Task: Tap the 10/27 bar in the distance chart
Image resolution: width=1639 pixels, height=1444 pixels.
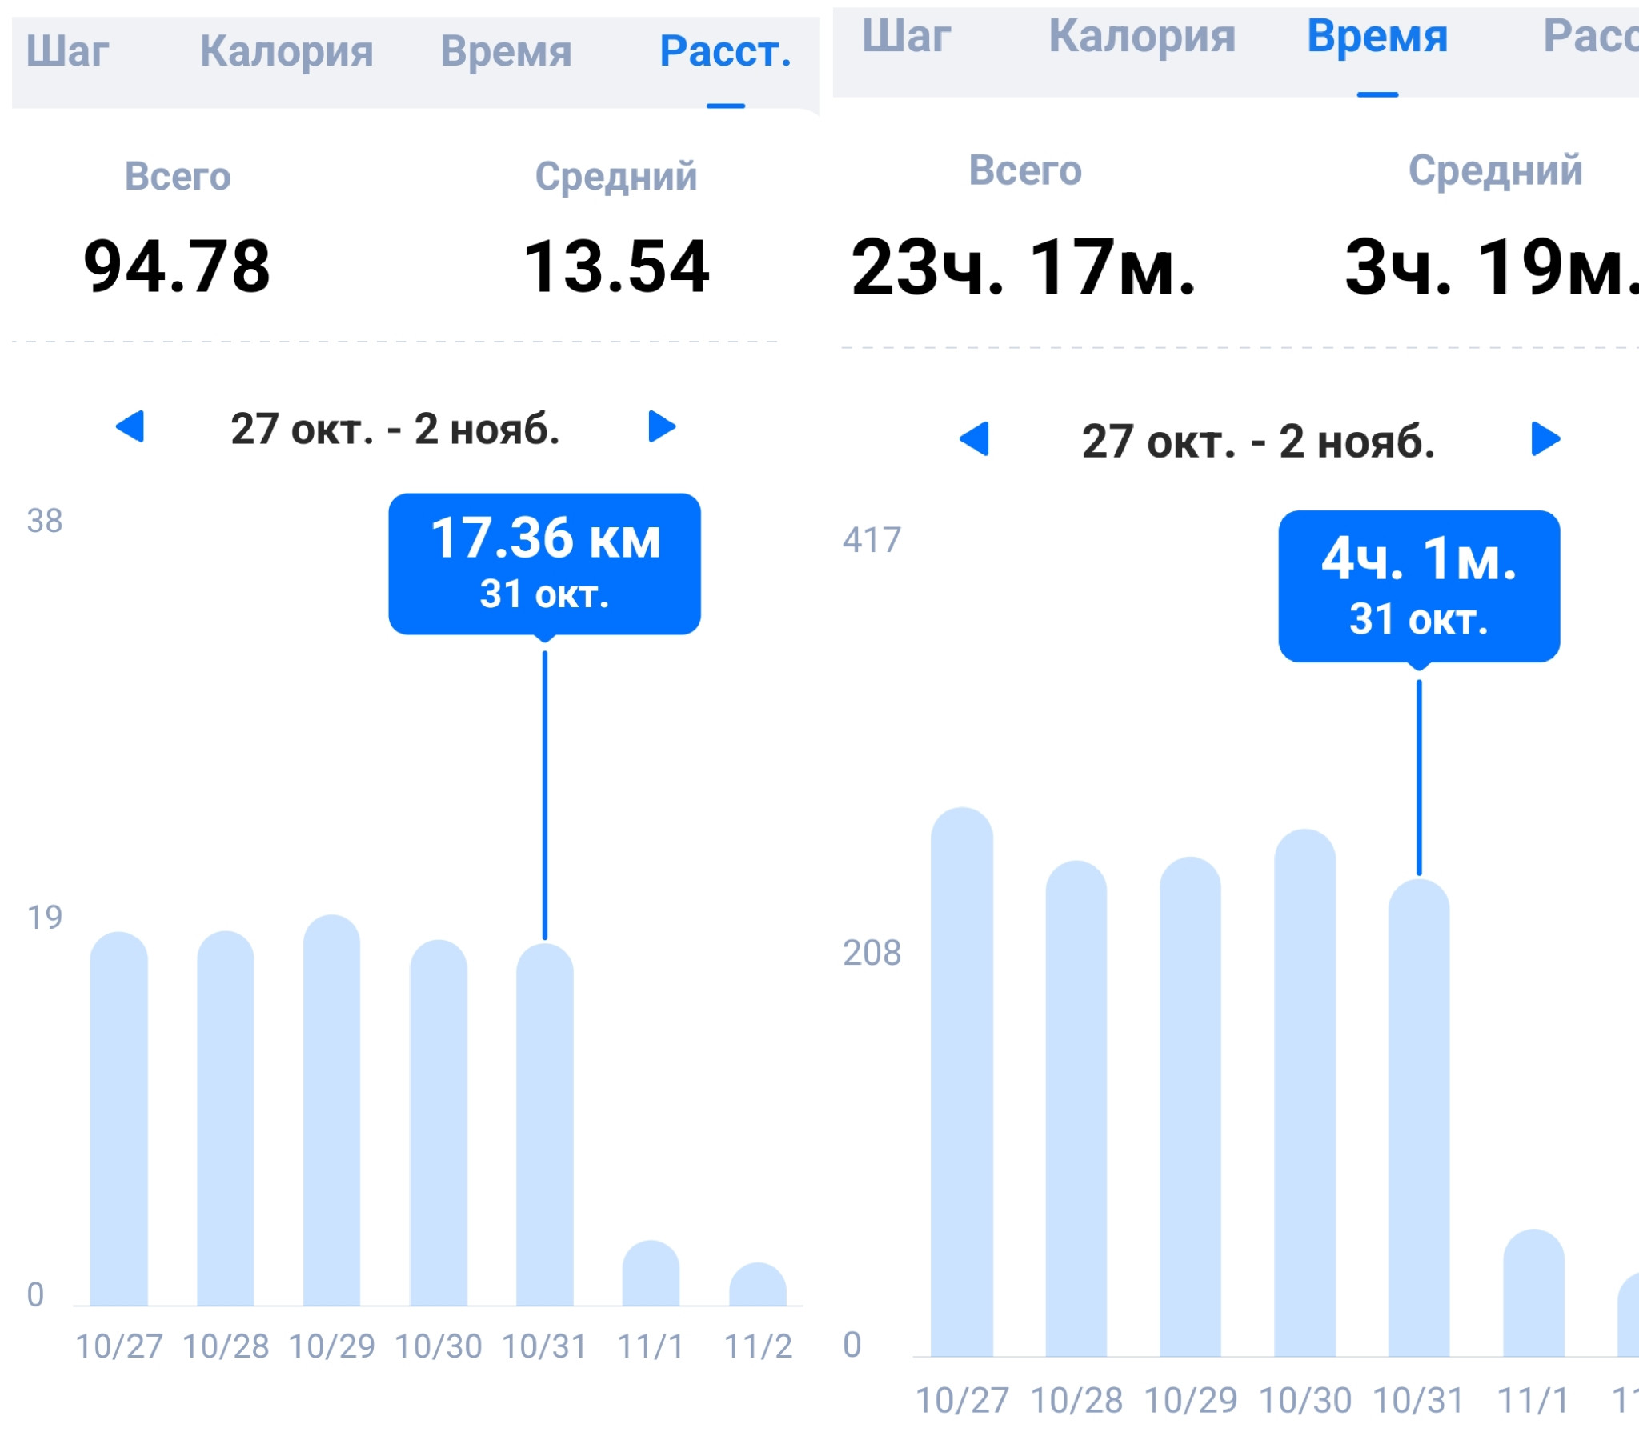Action: pyautogui.click(x=118, y=1118)
